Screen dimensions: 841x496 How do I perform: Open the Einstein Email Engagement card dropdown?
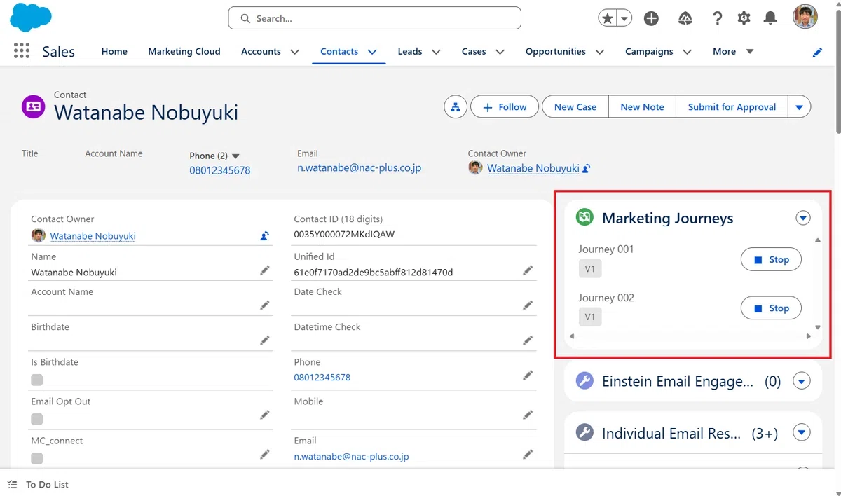802,380
